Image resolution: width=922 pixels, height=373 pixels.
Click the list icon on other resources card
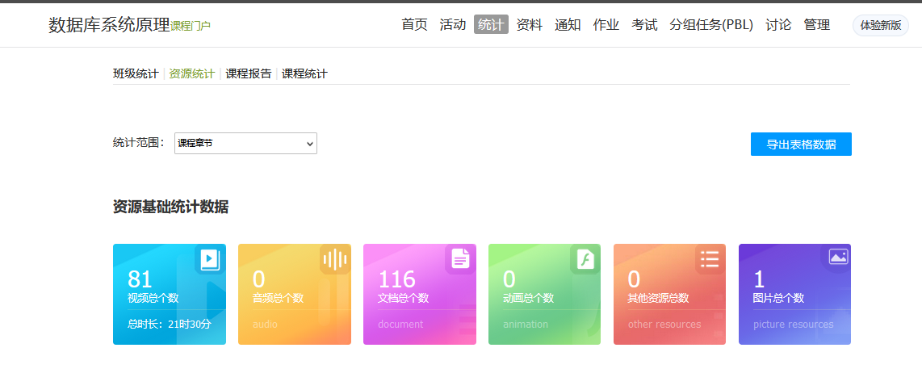pyautogui.click(x=710, y=259)
